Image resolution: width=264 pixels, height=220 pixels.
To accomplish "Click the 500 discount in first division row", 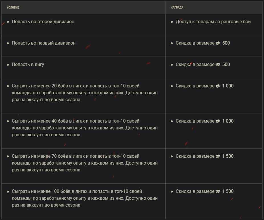I will pos(226,43).
